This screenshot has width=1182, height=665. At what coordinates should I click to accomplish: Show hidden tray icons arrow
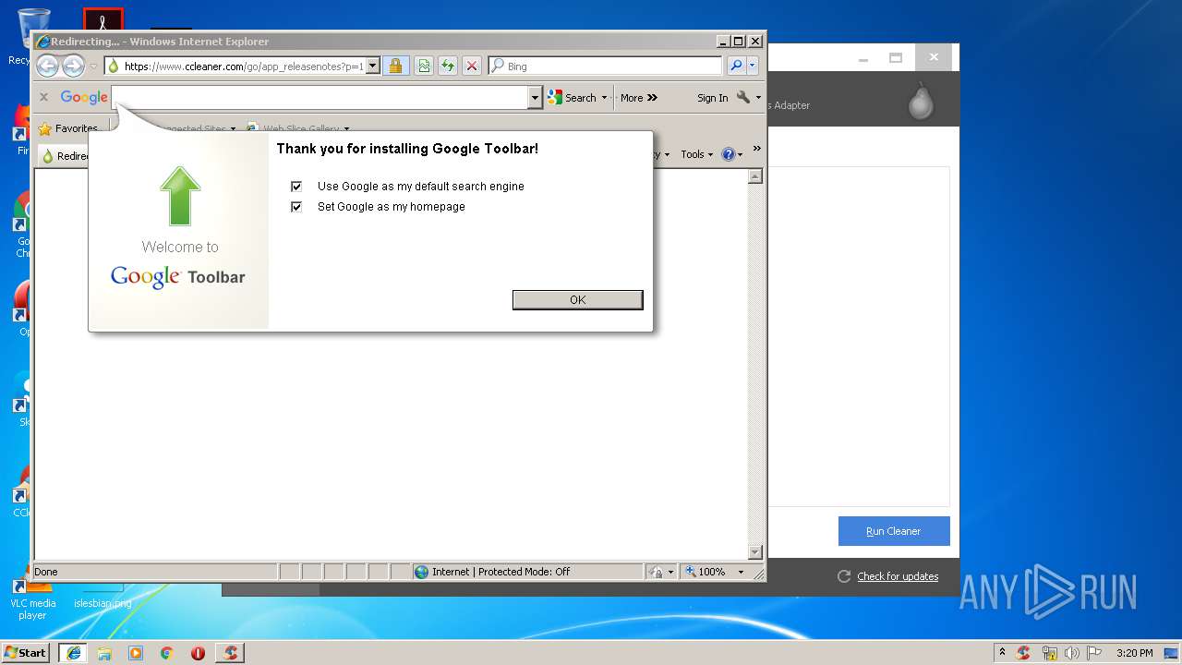click(x=1002, y=652)
